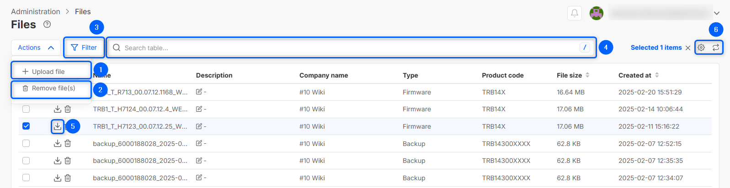This screenshot has height=188, width=730.
Task: Click the refresh table arrows icon
Action: click(716, 47)
